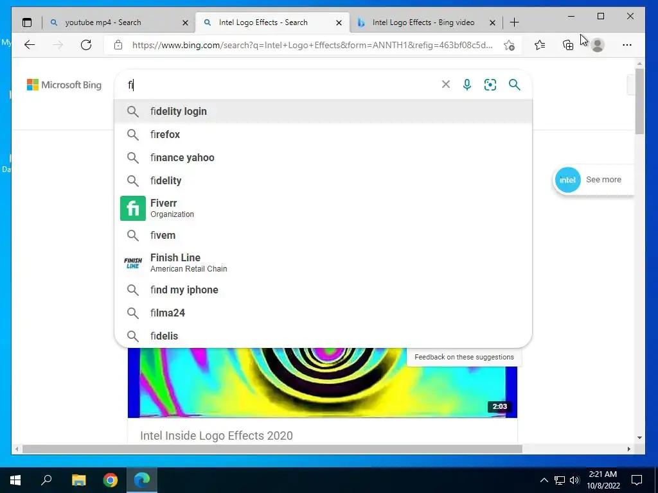Open the Collections icon in the toolbar
The height and width of the screenshot is (493, 658).
click(568, 45)
